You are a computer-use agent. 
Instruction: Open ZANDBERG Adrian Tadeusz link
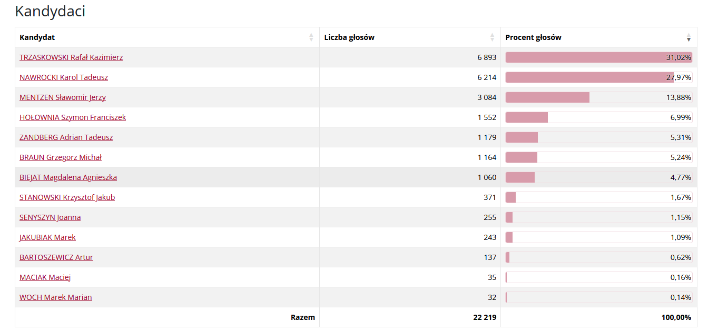[66, 137]
